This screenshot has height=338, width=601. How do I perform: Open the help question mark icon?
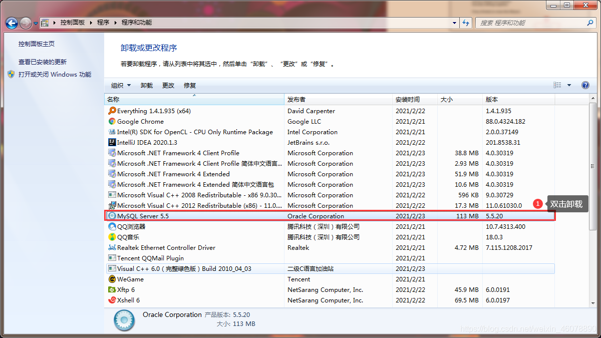[x=585, y=85]
